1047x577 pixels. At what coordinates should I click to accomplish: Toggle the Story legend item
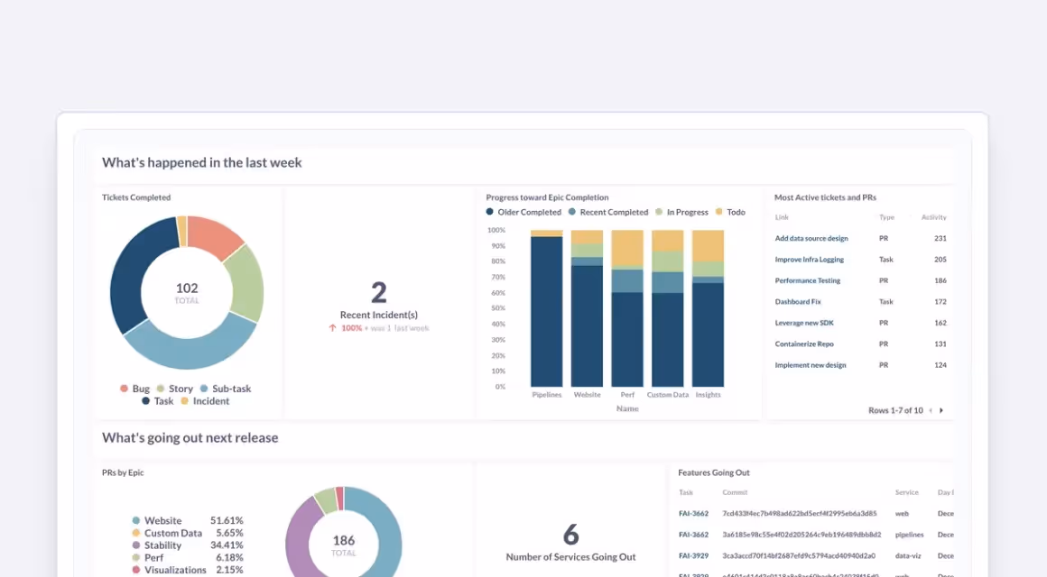[x=175, y=389]
